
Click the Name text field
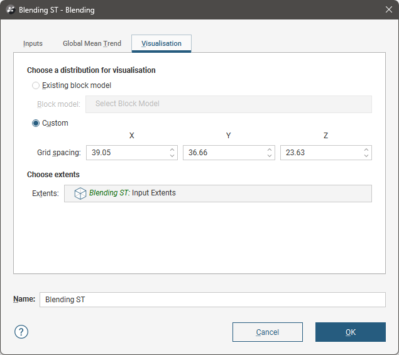point(212,300)
